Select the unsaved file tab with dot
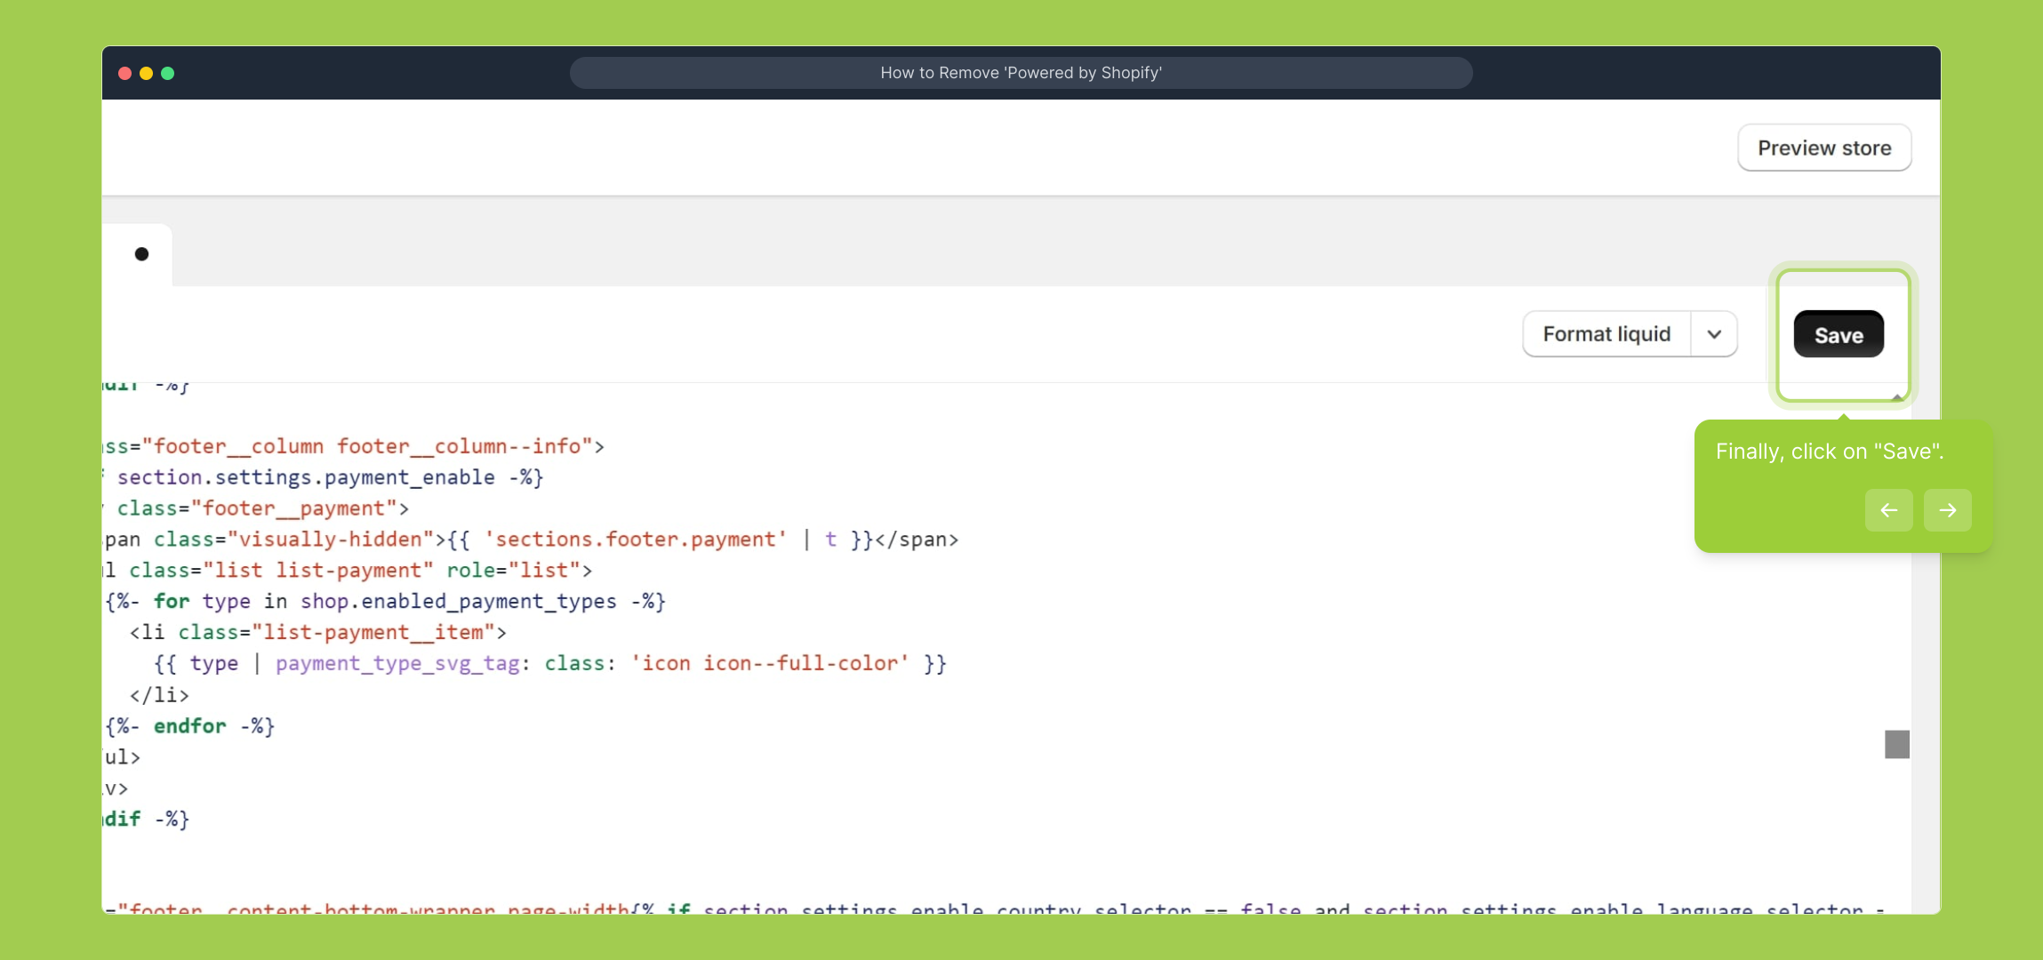 [x=141, y=254]
